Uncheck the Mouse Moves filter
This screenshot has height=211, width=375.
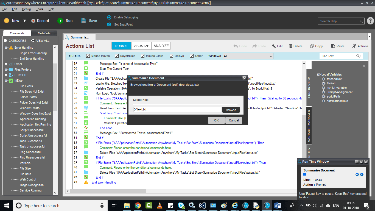coord(88,56)
